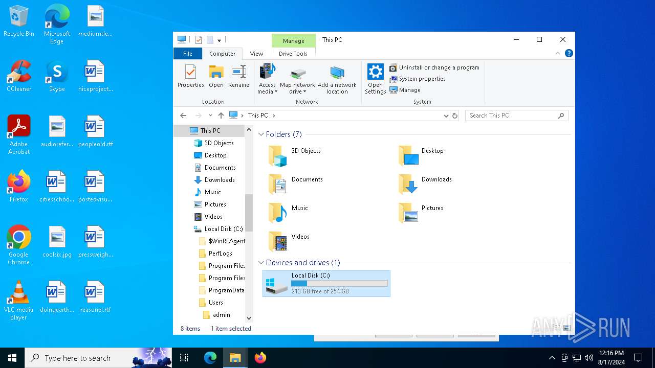Select the Downloads folder icon in the content area

point(408,185)
